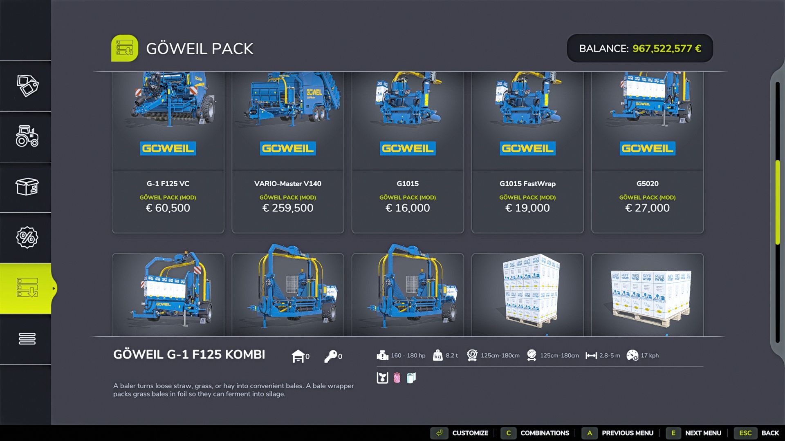
Task: Click the owned garage count icon
Action: pyautogui.click(x=298, y=356)
